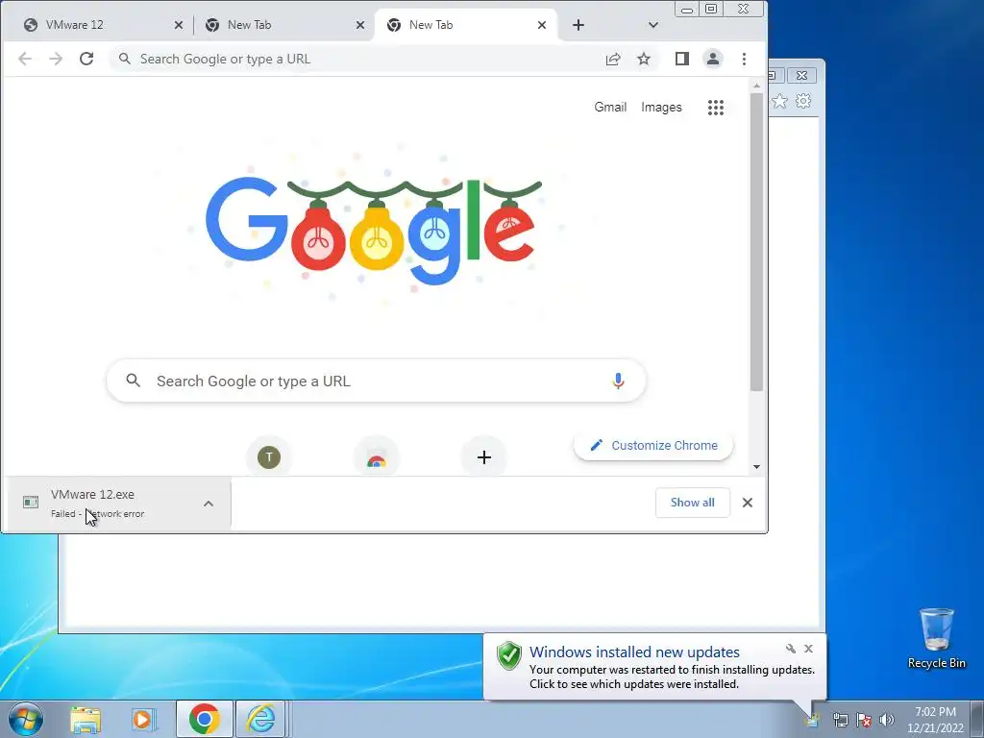Select the active third New Tab

point(466,25)
